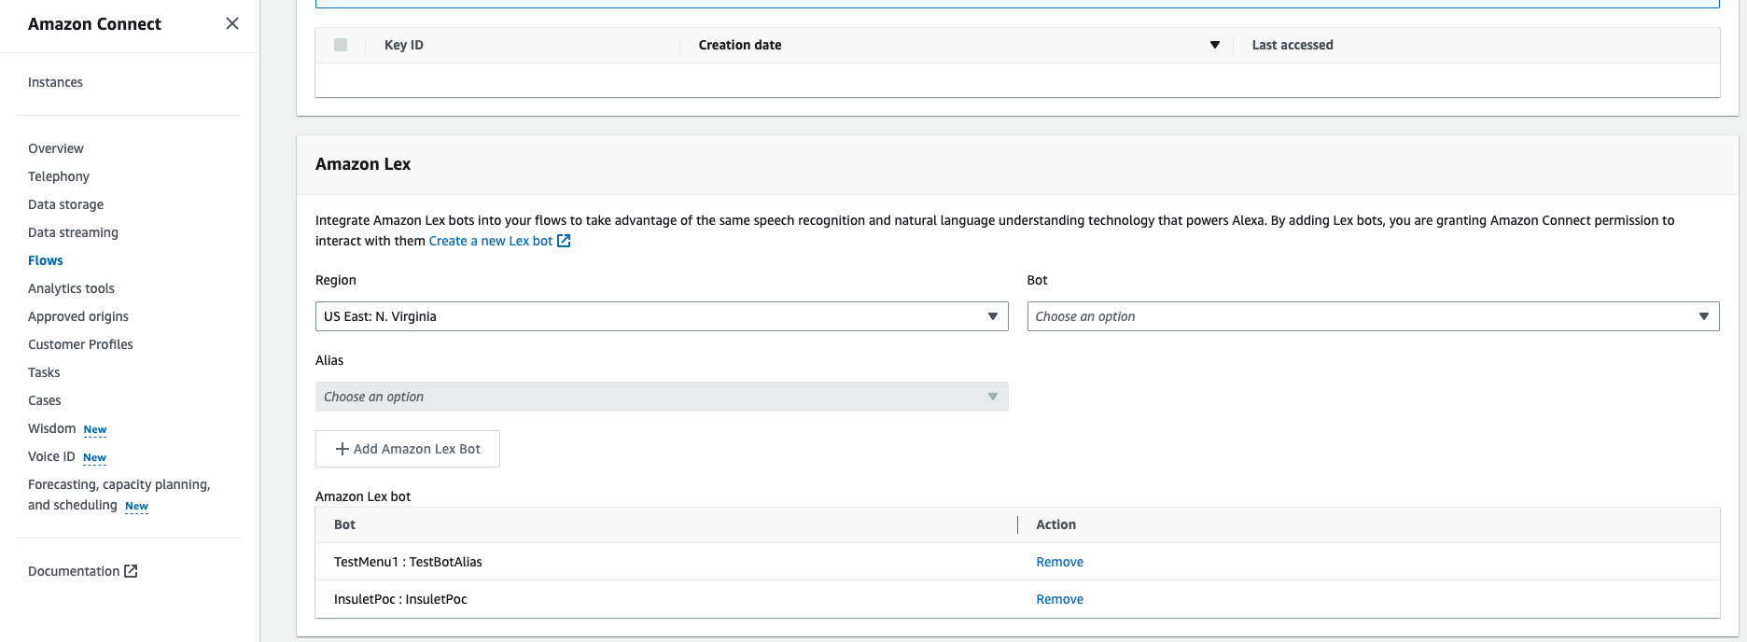Sort by Last accessed column

tap(1293, 45)
